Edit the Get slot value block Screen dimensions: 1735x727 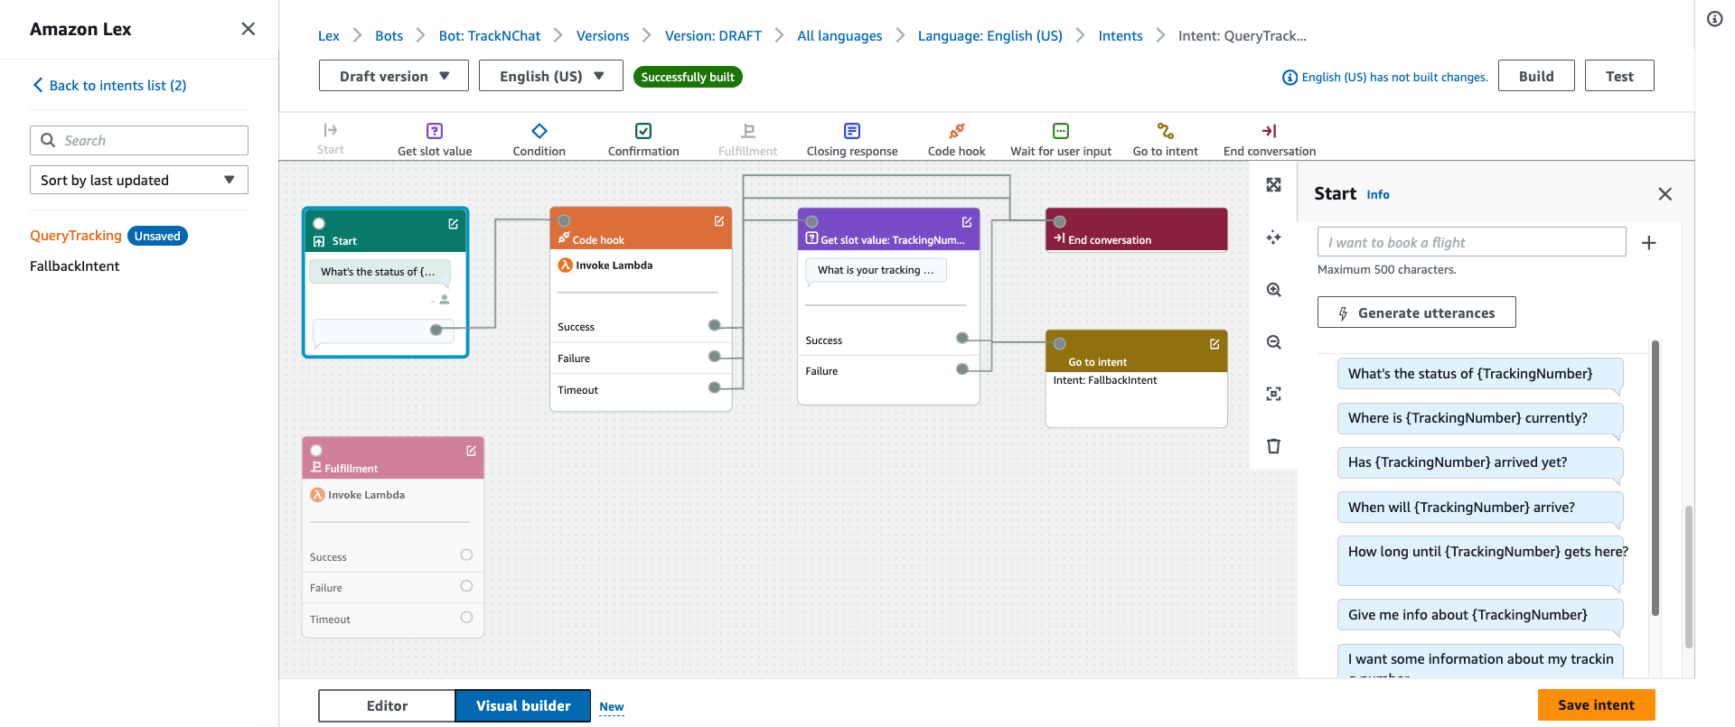(x=967, y=222)
